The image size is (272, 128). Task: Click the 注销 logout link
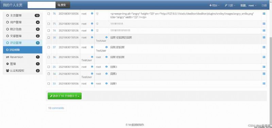[x=264, y=5]
